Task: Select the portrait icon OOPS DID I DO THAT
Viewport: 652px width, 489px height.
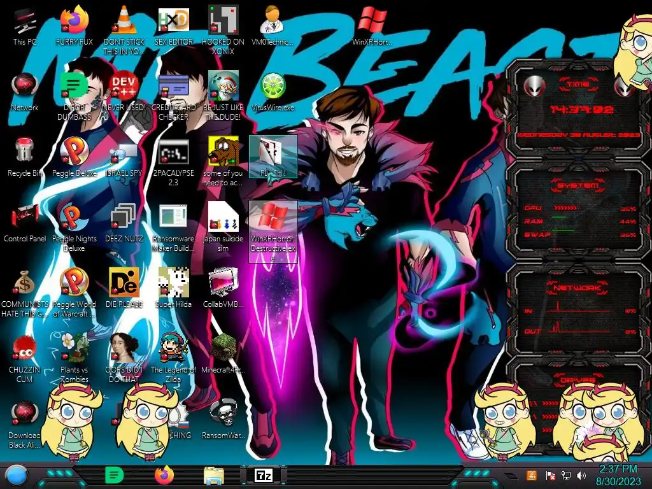Action: click(x=124, y=358)
